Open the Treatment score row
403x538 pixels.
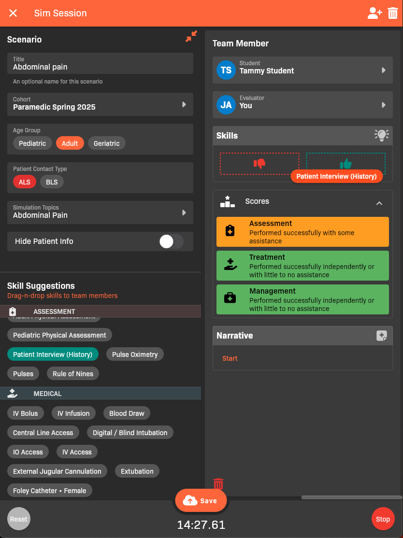point(302,266)
